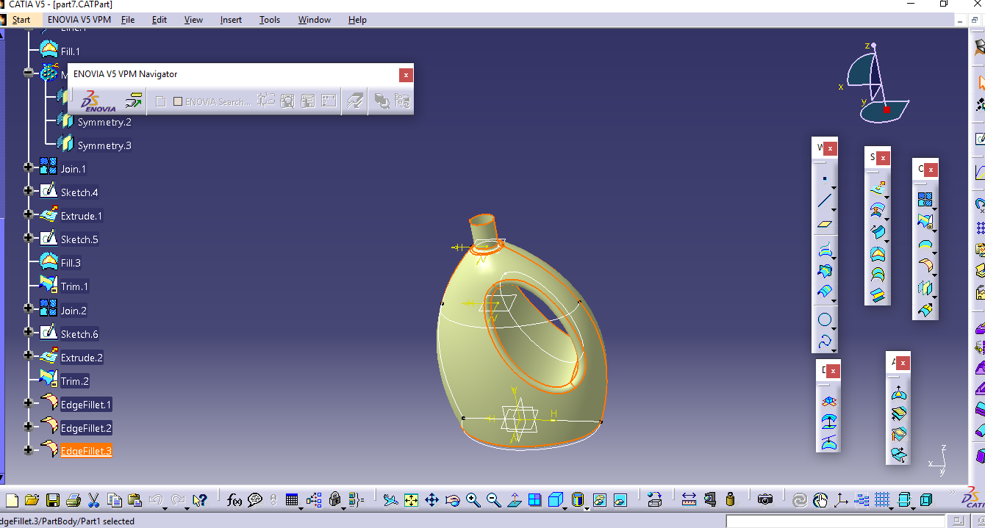Select the Plane tool in Wireframe toolbar

coord(825,223)
